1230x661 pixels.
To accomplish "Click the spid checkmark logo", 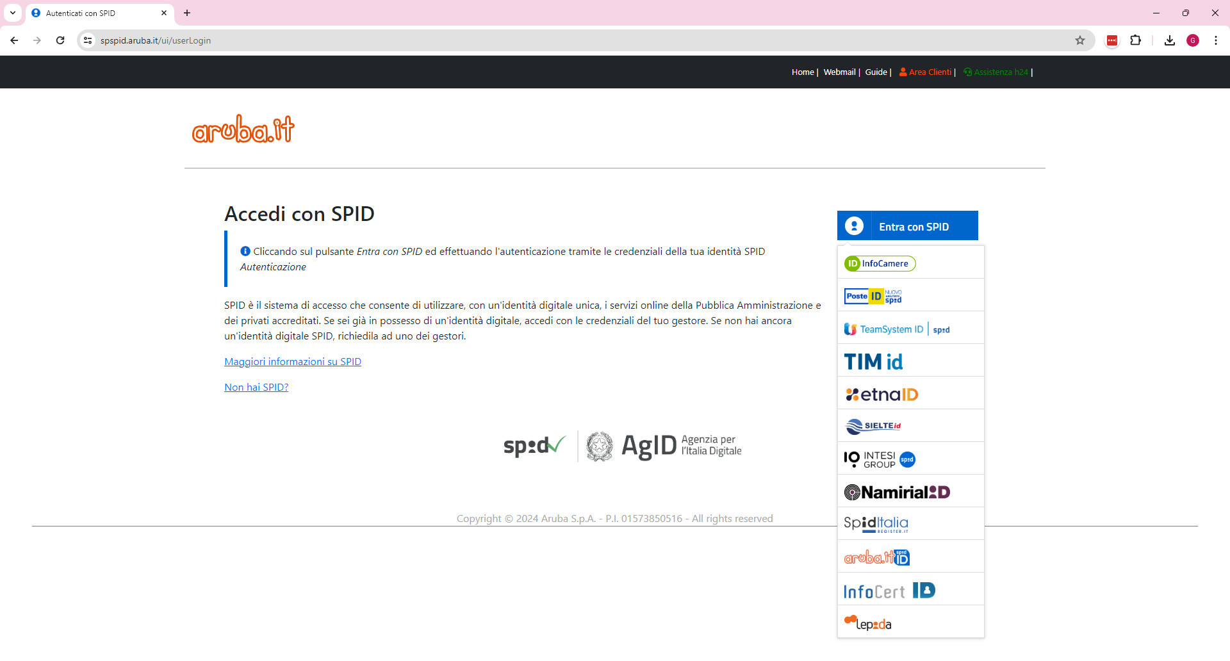I will [534, 446].
